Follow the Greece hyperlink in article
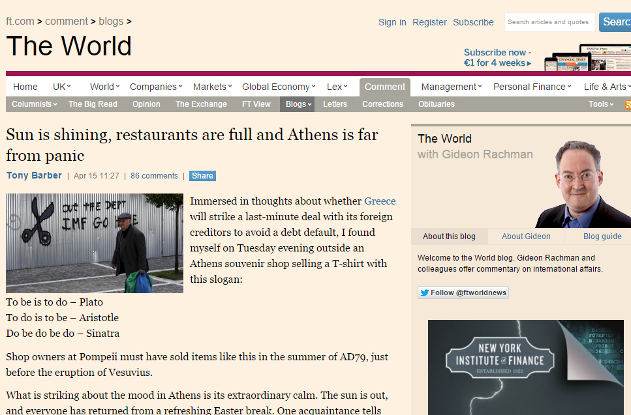The width and height of the screenshot is (631, 415). [x=380, y=201]
